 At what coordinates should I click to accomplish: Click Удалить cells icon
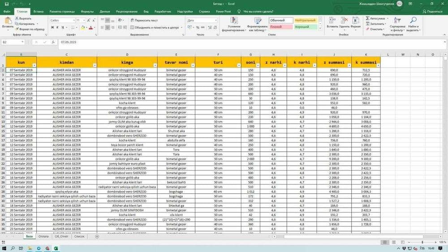pos(344,20)
